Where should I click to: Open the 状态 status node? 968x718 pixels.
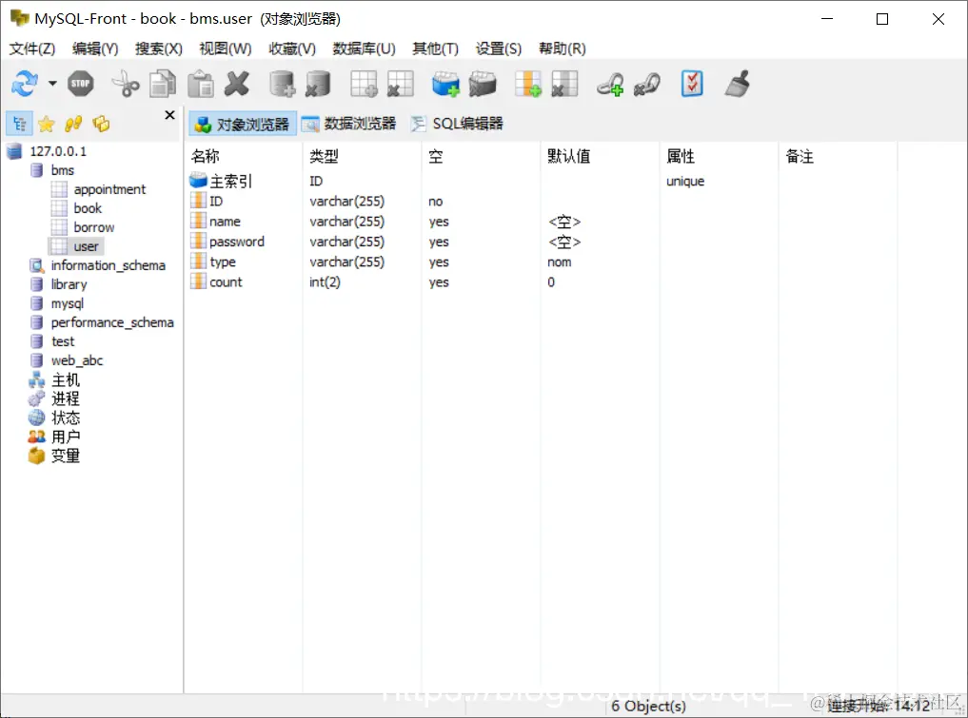[66, 418]
